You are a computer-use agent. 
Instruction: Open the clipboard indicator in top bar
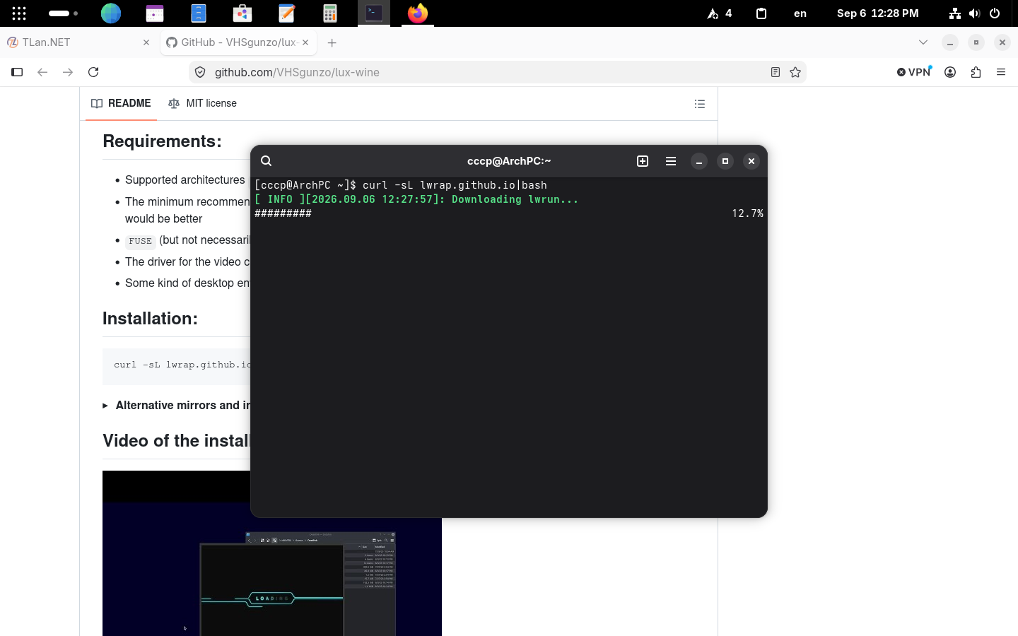(x=761, y=13)
